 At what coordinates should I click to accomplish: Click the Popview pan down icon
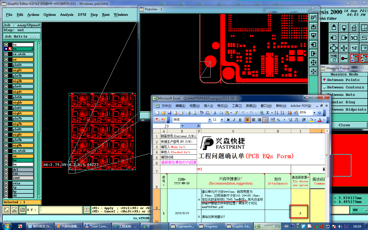[x=313, y=36]
